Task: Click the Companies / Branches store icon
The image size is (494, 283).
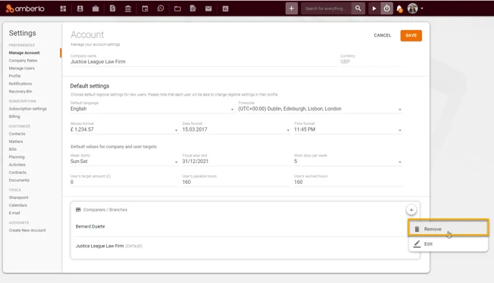Action: point(78,210)
